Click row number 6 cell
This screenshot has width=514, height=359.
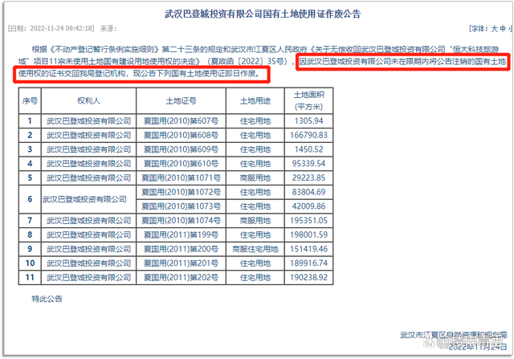point(31,198)
